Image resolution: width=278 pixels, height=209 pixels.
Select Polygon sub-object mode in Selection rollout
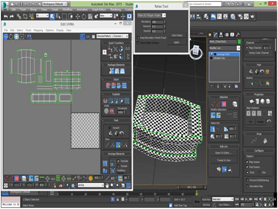click(224, 104)
